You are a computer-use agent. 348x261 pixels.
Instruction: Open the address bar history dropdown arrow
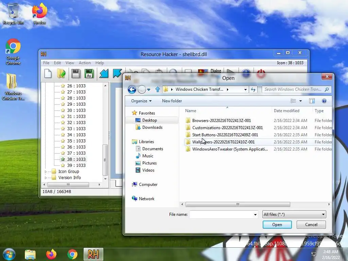click(x=245, y=89)
